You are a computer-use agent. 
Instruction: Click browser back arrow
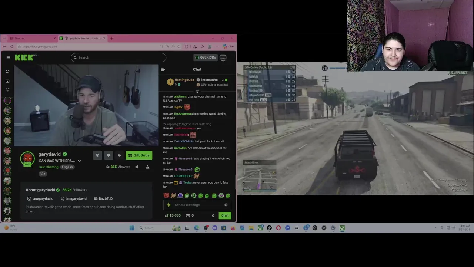(x=4, y=47)
